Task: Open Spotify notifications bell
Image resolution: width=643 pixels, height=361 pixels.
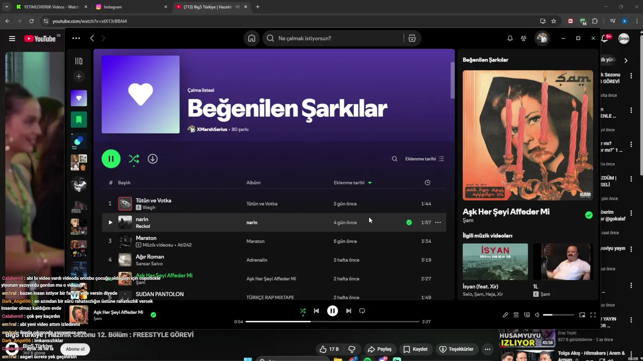Action: pos(510,38)
